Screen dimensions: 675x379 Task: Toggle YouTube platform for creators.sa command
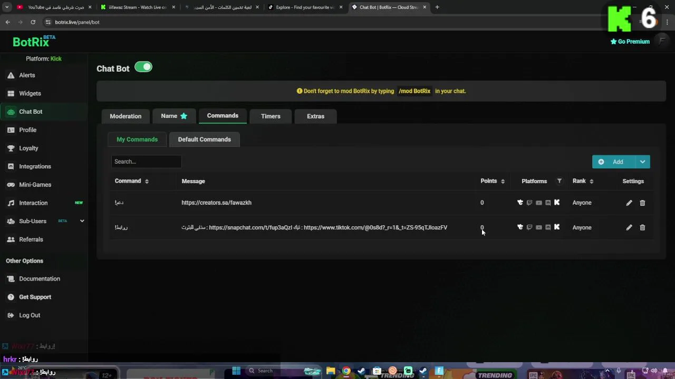[x=538, y=203]
